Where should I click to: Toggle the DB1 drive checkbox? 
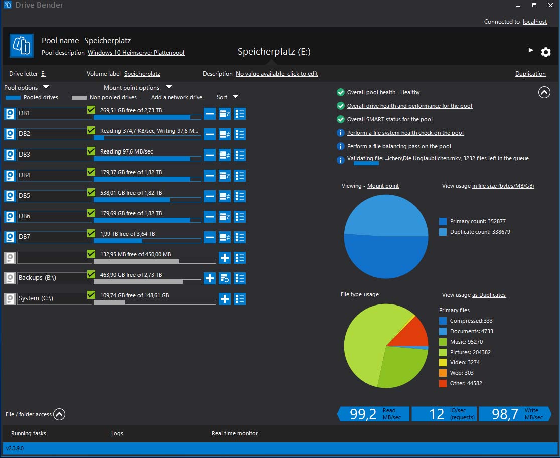(x=91, y=110)
